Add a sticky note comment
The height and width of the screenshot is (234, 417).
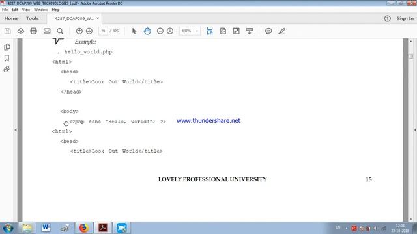[268, 31]
